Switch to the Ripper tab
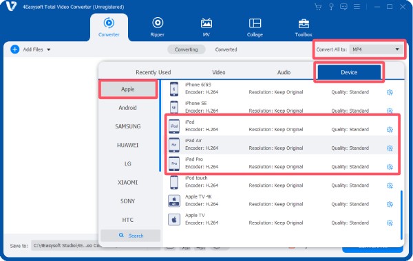This screenshot has width=413, height=261. click(158, 27)
